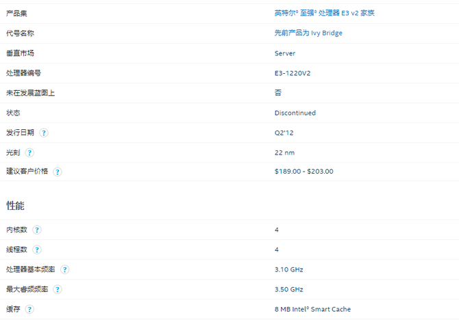The width and height of the screenshot is (459, 320).
Task: Click the 性能 section heading
Action: click(16, 205)
